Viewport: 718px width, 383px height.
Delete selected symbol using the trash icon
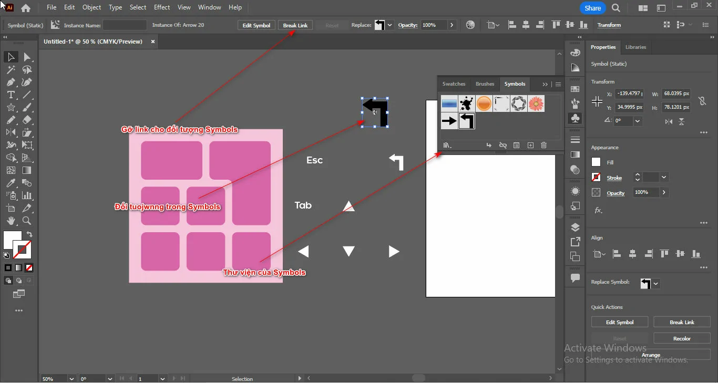click(543, 145)
